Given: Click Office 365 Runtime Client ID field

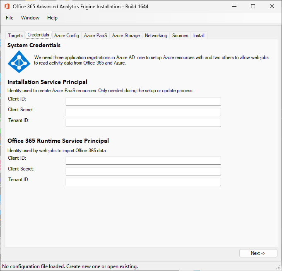Looking at the screenshot, I should tap(143, 161).
